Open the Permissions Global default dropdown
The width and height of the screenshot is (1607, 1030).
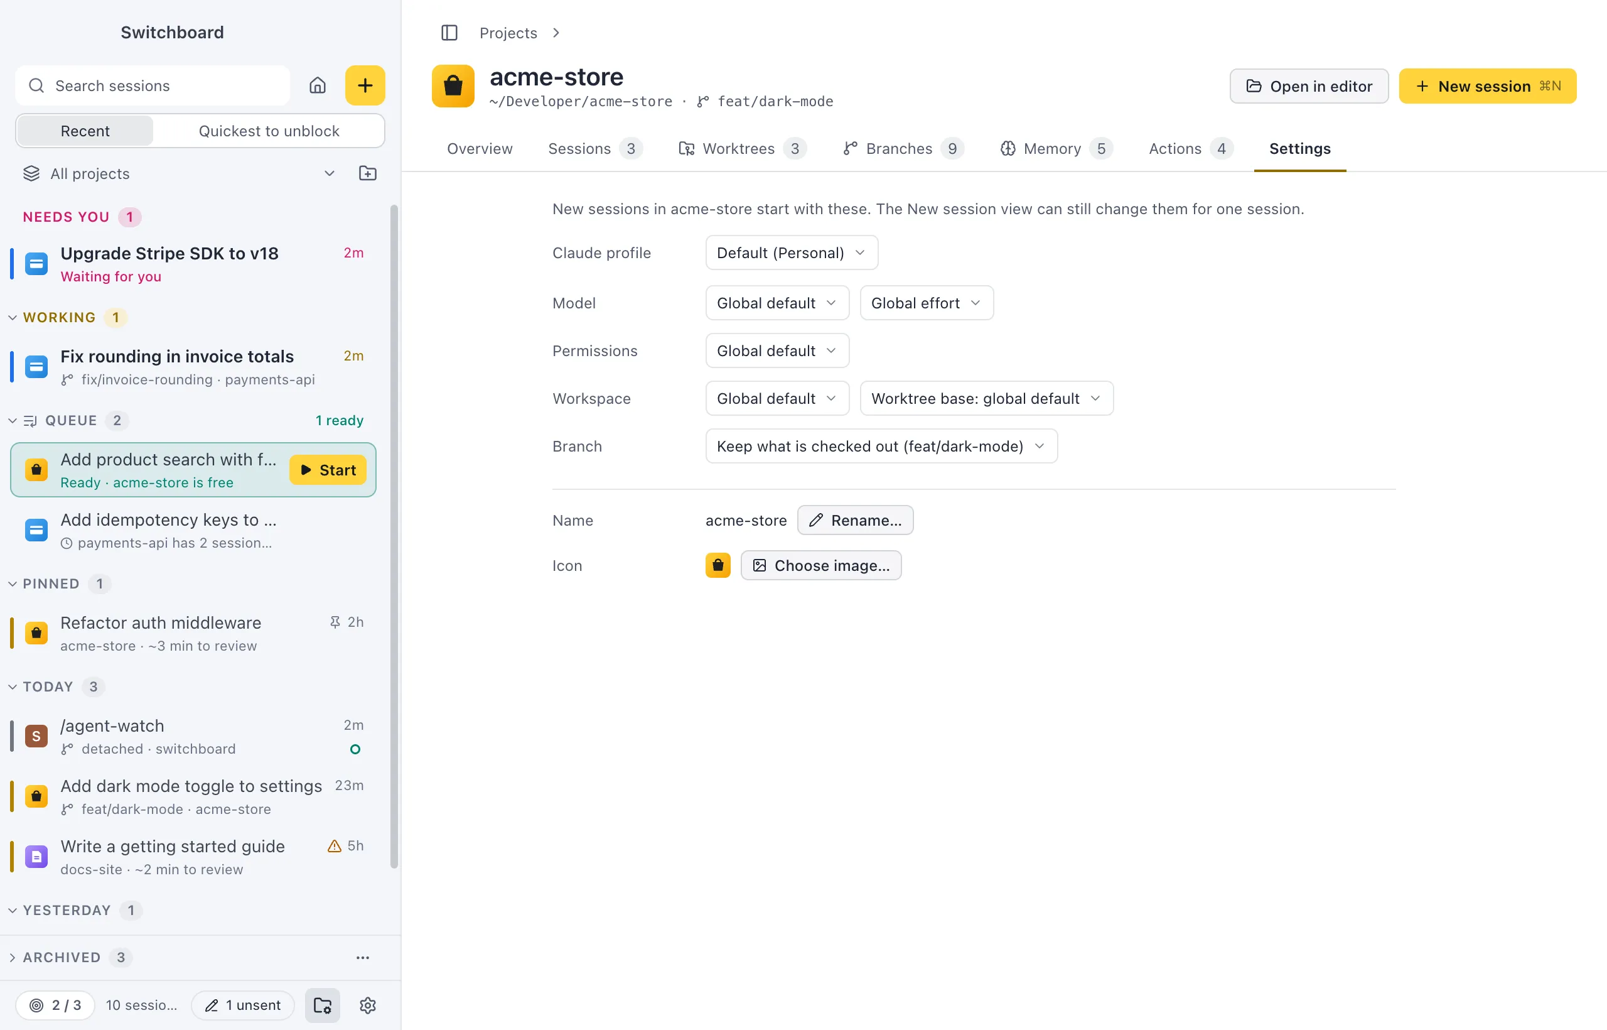pos(777,350)
